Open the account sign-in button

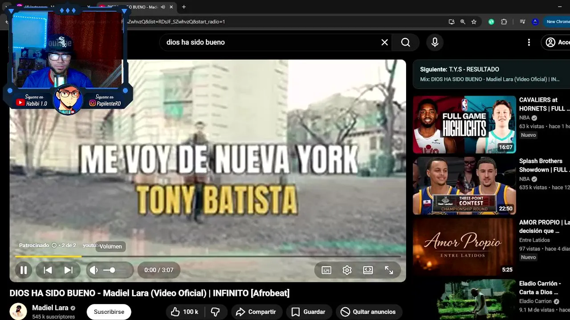point(557,42)
